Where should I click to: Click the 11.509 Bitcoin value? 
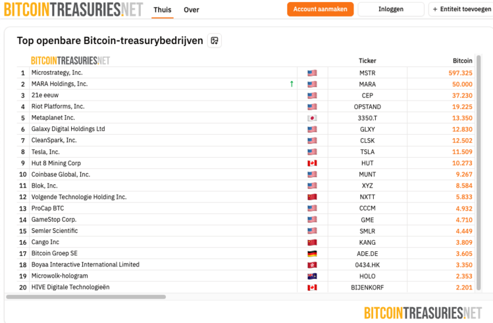pyautogui.click(x=462, y=152)
